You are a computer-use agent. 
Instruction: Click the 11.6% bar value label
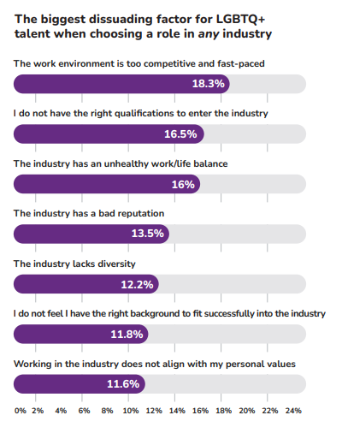(x=123, y=384)
